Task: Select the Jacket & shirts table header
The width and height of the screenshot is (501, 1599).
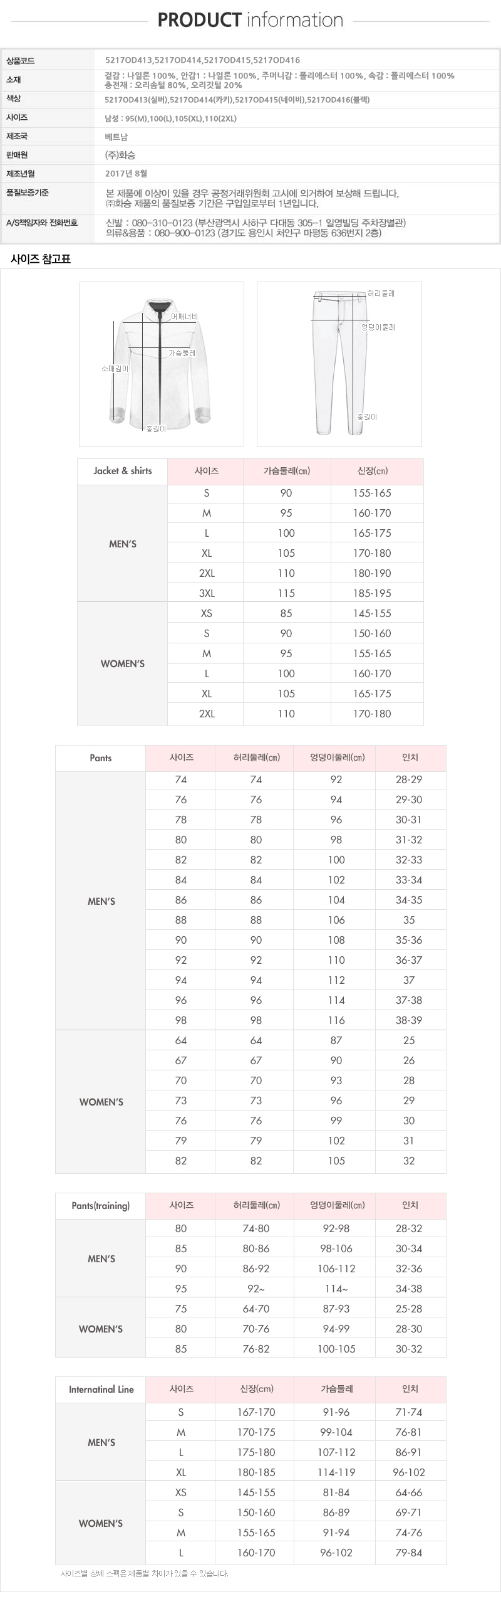Action: click(x=123, y=471)
